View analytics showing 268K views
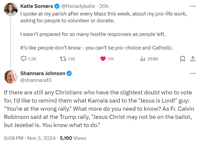Image resolution: width=200 pixels, height=145 pixels. tap(142, 58)
